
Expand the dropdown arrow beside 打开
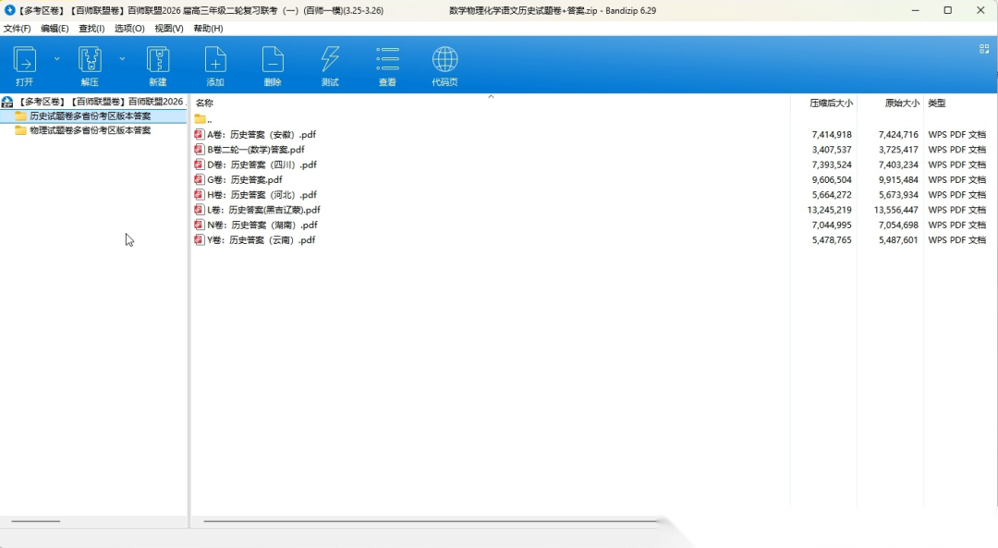(x=56, y=58)
